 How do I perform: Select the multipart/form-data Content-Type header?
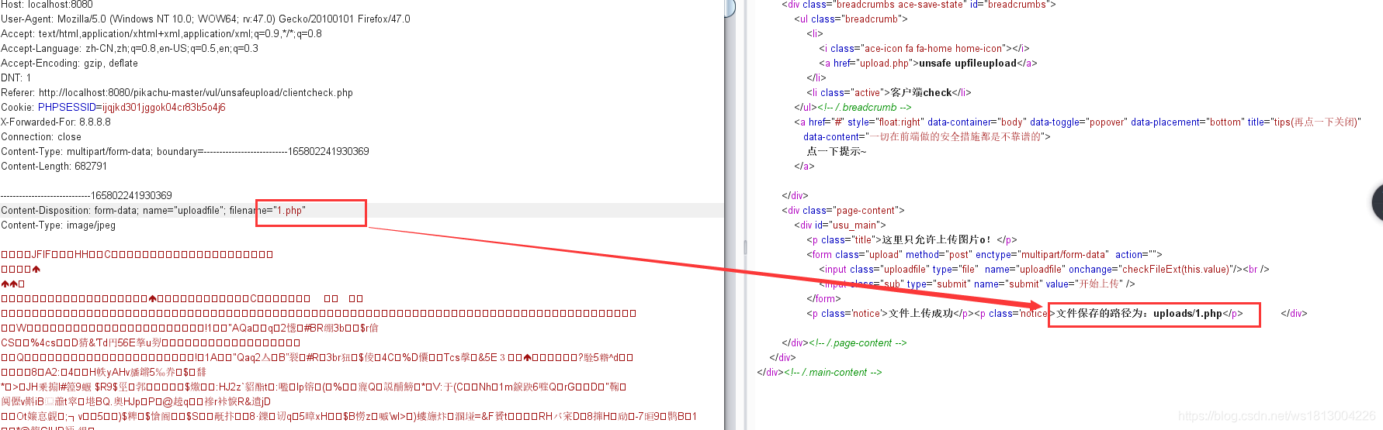click(185, 151)
